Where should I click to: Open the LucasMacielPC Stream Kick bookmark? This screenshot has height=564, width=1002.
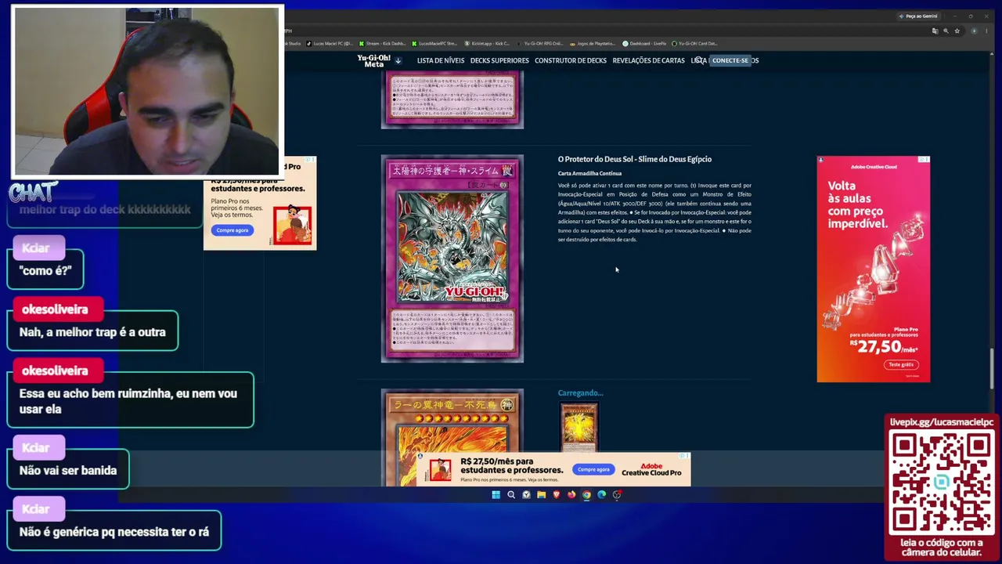[434, 44]
